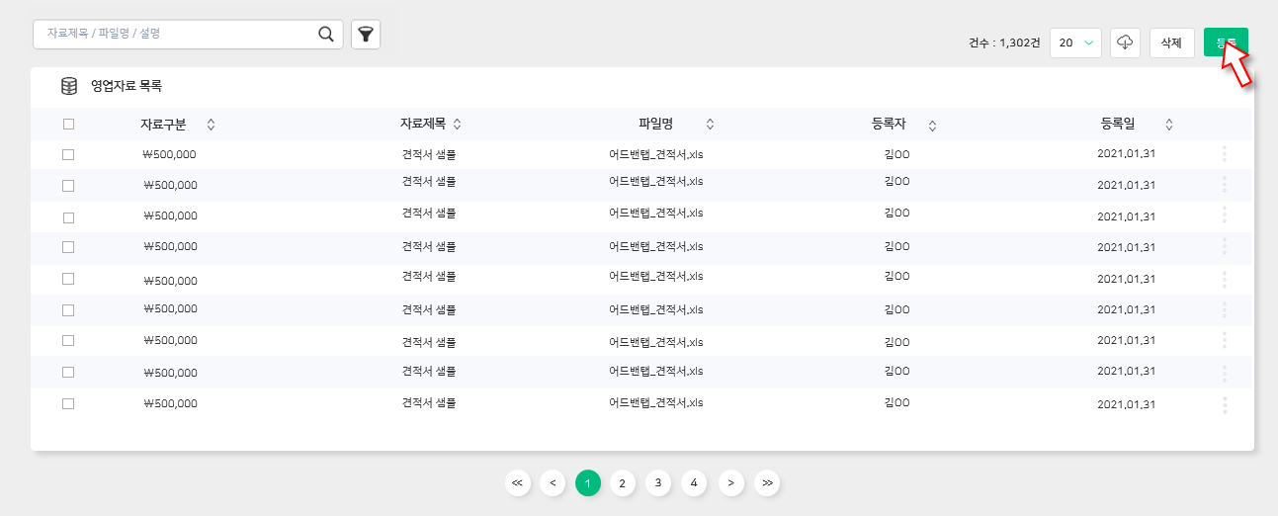The height and width of the screenshot is (516, 1278).
Task: Click the green 등록 button
Action: tap(1226, 43)
